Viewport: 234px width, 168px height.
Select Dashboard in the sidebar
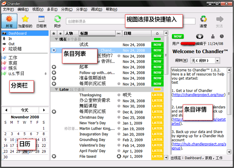tap(25, 33)
